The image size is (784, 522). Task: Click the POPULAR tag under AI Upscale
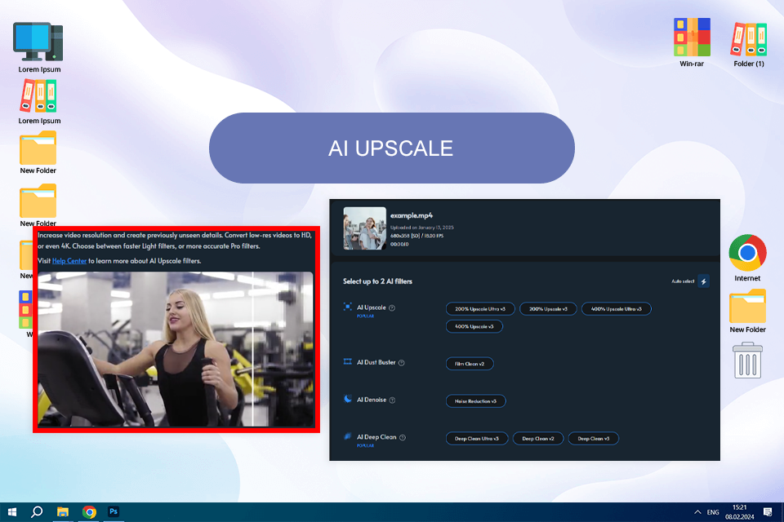[x=365, y=316]
